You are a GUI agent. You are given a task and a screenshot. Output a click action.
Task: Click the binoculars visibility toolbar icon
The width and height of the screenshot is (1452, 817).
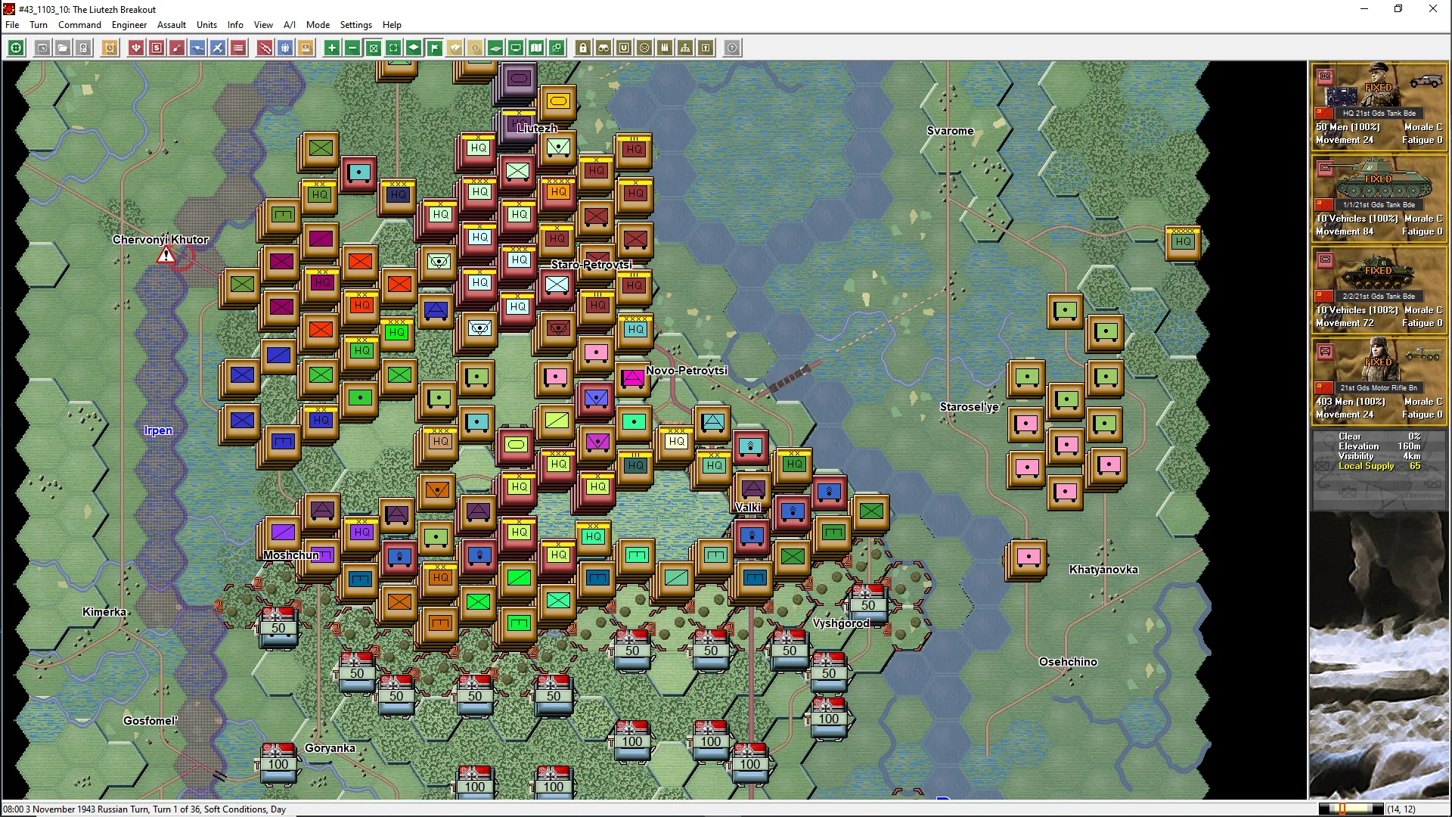(x=603, y=48)
